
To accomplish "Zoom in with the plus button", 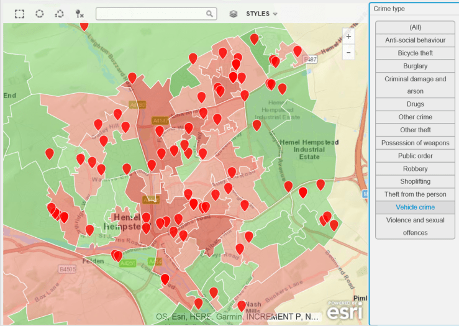I will click(348, 37).
